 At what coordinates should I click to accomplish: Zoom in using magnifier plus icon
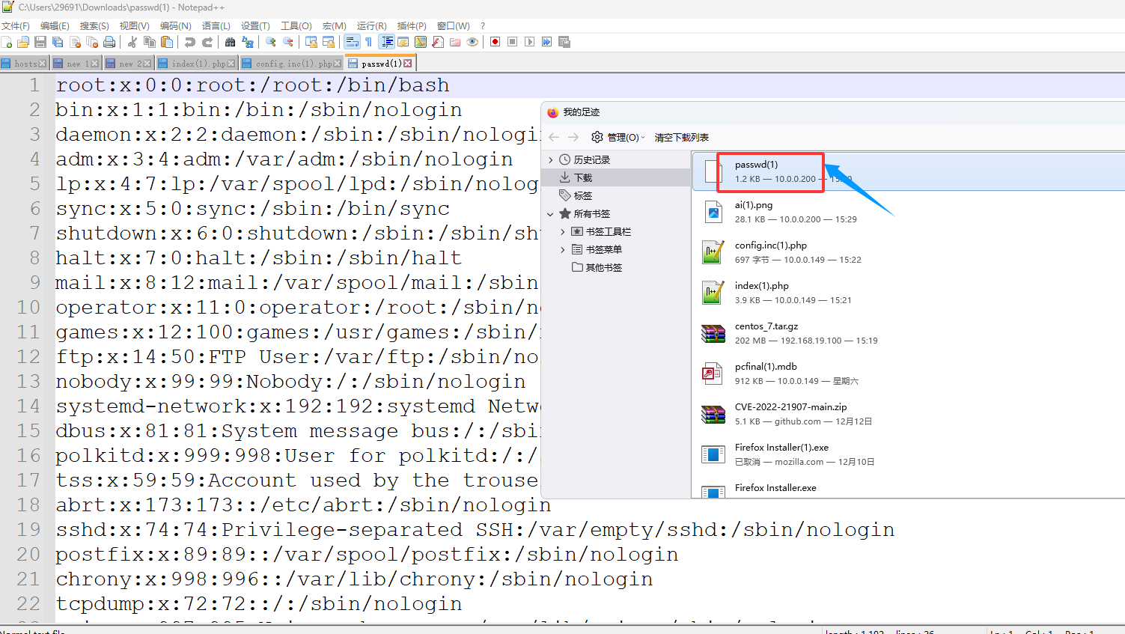[x=271, y=42]
